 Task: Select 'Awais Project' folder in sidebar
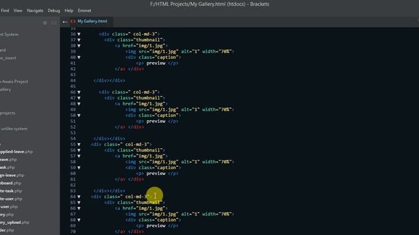pos(14,82)
